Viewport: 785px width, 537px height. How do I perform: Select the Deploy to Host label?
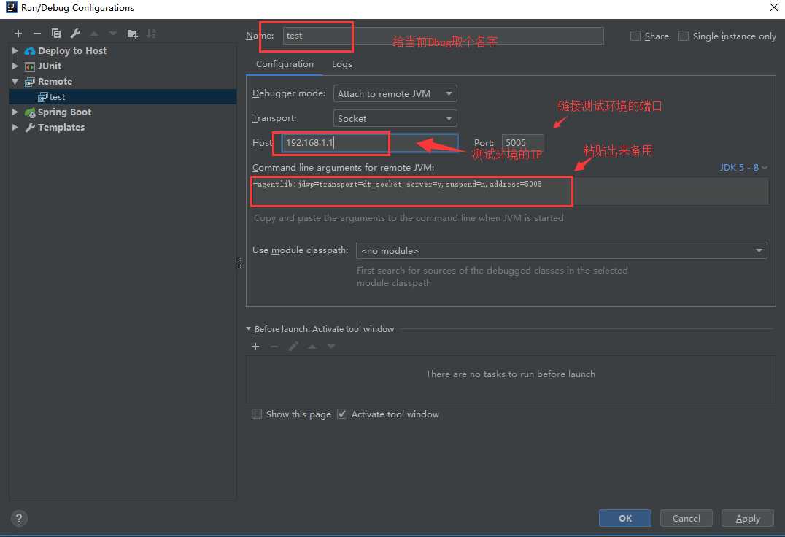click(x=72, y=51)
